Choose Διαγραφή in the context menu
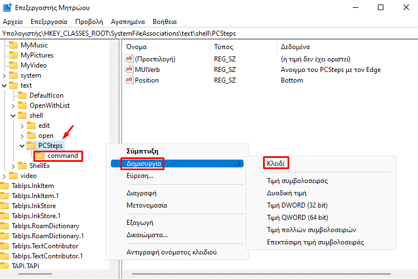 [177, 193]
